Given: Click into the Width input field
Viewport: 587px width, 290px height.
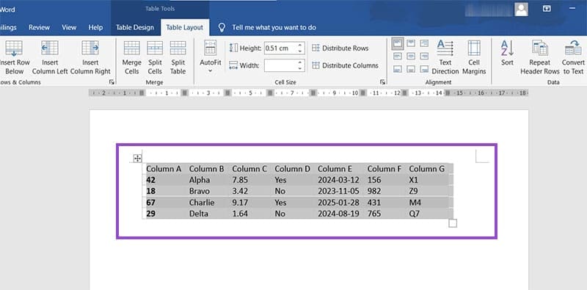Looking at the screenshot, I should pos(280,65).
